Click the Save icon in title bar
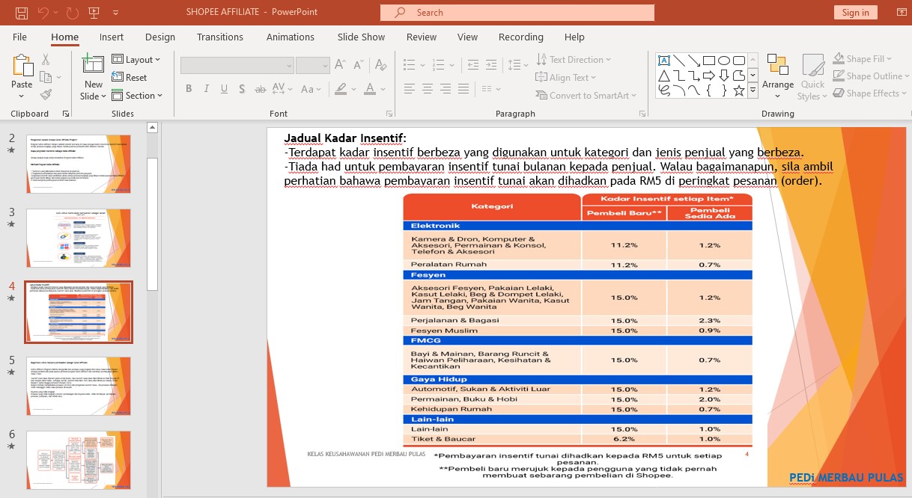Viewport: 912px width, 498px height. pos(22,13)
